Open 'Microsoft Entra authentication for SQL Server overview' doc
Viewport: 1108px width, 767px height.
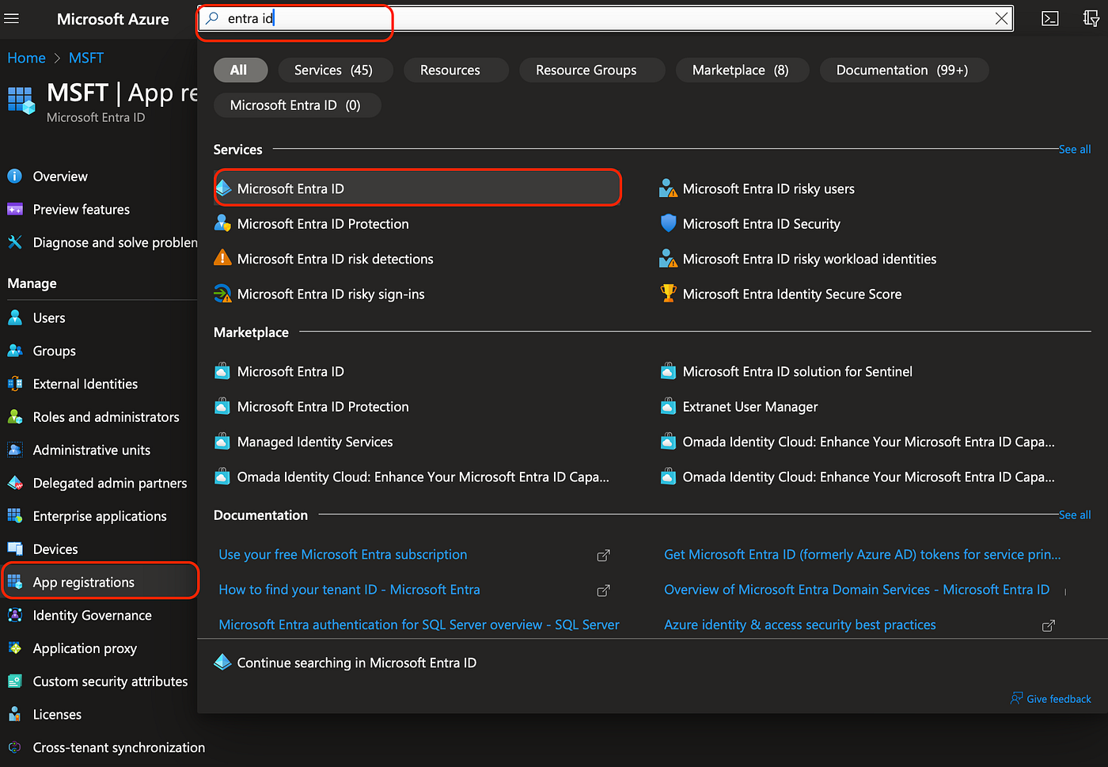tap(419, 625)
